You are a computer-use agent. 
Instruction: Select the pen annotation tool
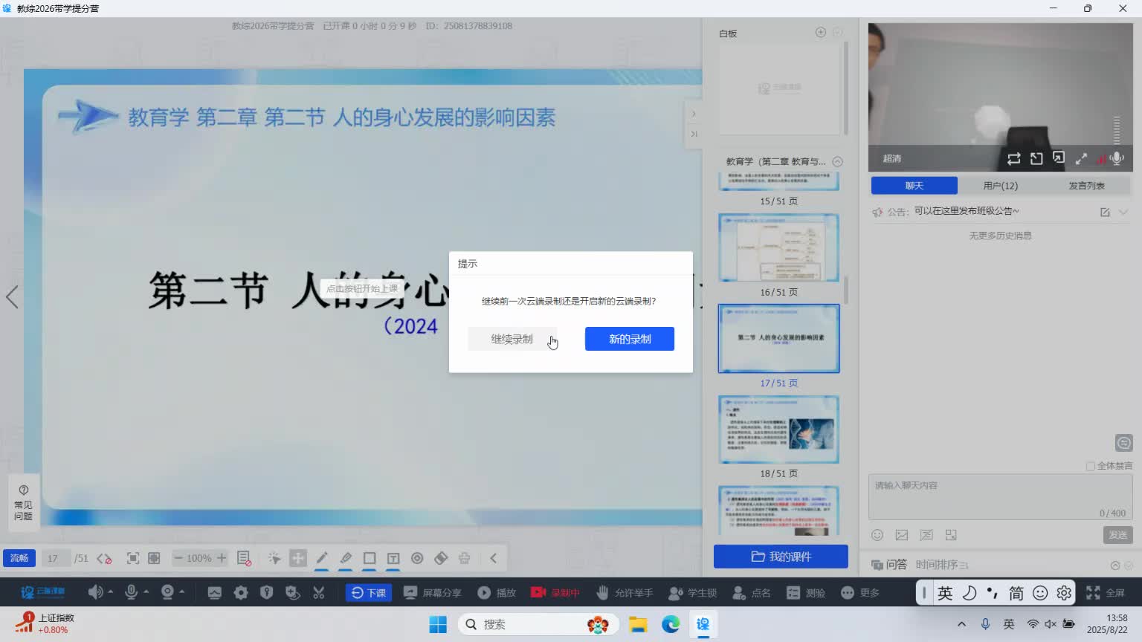pos(323,558)
